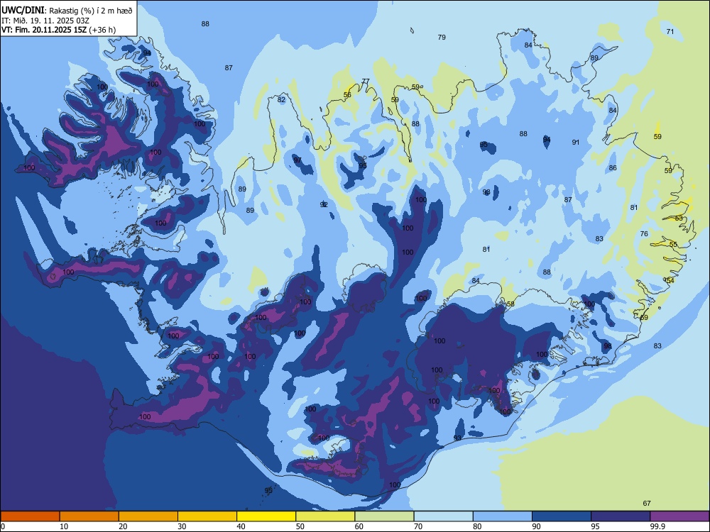710x532 pixels.
Task: Click the 10–20 orange legend swatch
Action: tap(89, 516)
